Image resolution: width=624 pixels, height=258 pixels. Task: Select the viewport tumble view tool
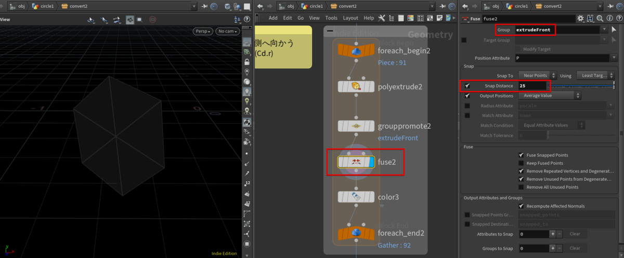click(91, 19)
